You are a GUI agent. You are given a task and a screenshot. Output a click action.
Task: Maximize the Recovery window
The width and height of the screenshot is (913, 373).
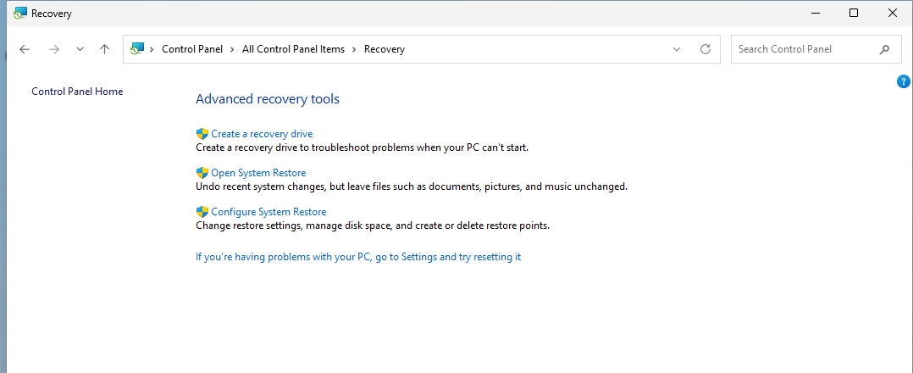[x=853, y=13]
